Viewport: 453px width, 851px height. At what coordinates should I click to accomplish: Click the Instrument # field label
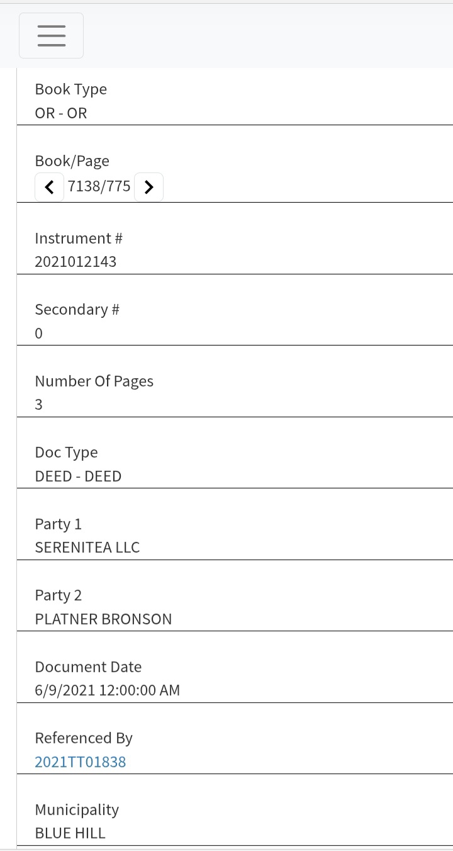[79, 239]
